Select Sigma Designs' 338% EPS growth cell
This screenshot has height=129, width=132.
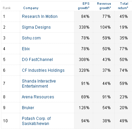point(84,27)
